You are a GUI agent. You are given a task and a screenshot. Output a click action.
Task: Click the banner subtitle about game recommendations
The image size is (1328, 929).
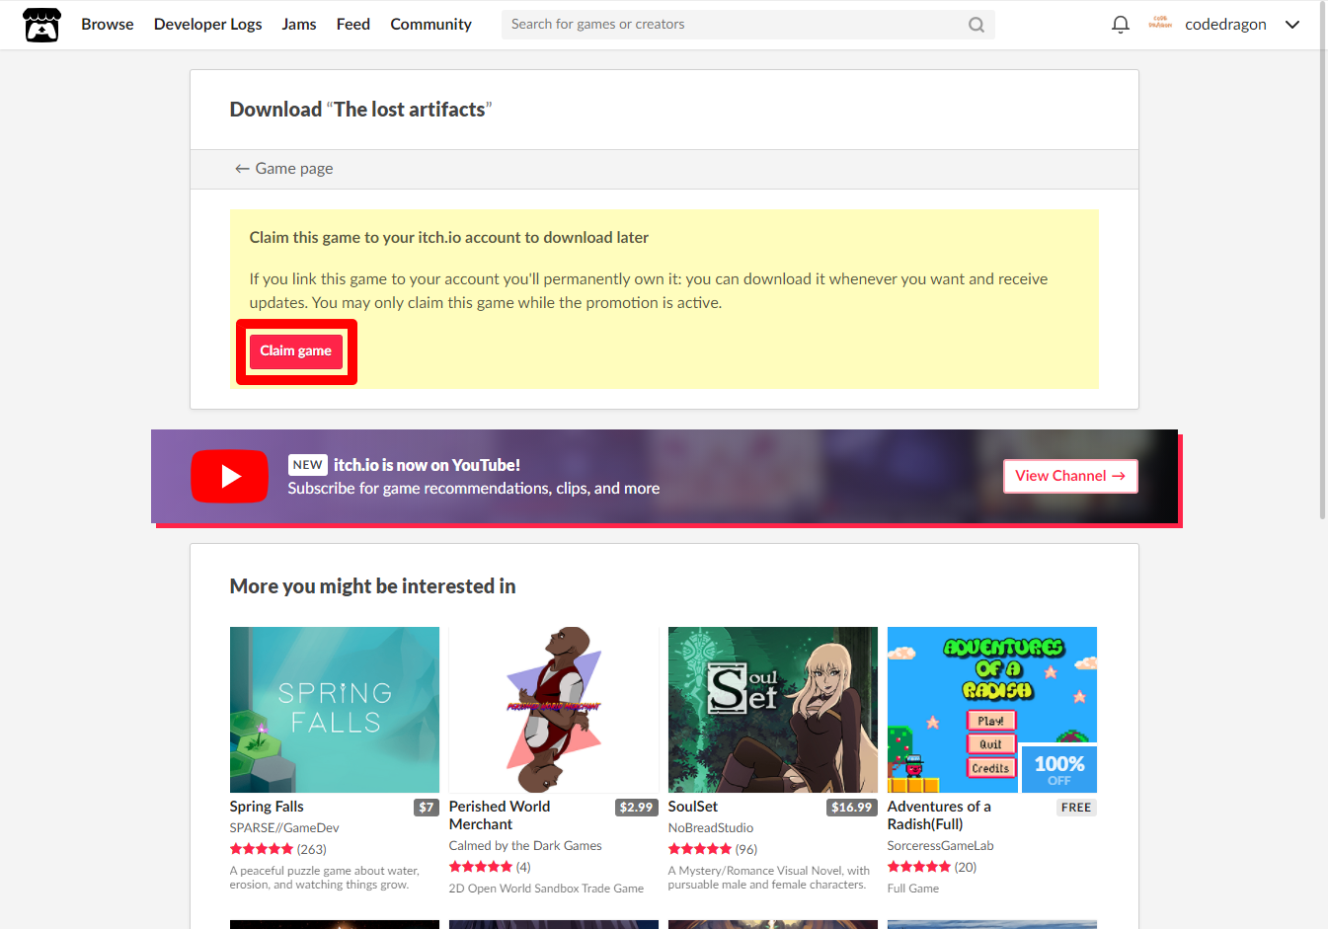[474, 489]
